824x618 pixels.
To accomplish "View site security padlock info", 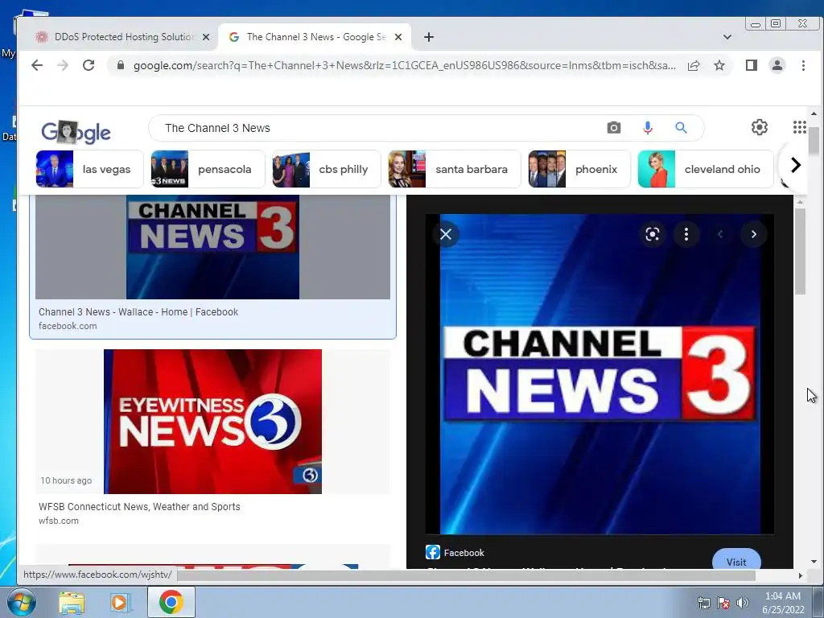I will (x=121, y=65).
